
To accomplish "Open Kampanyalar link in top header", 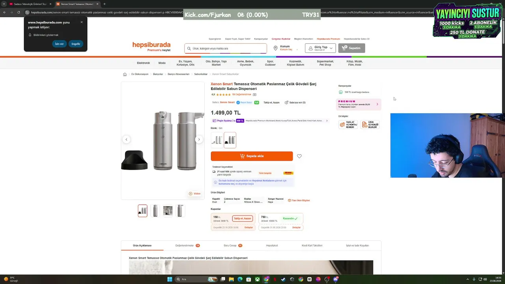I will [x=261, y=39].
